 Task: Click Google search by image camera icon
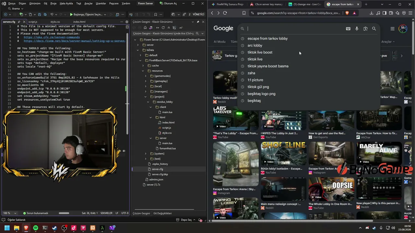(x=365, y=28)
